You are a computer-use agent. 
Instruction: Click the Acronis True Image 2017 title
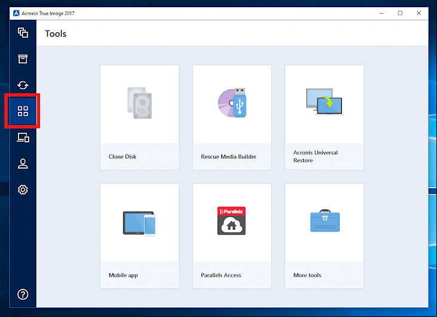48,13
